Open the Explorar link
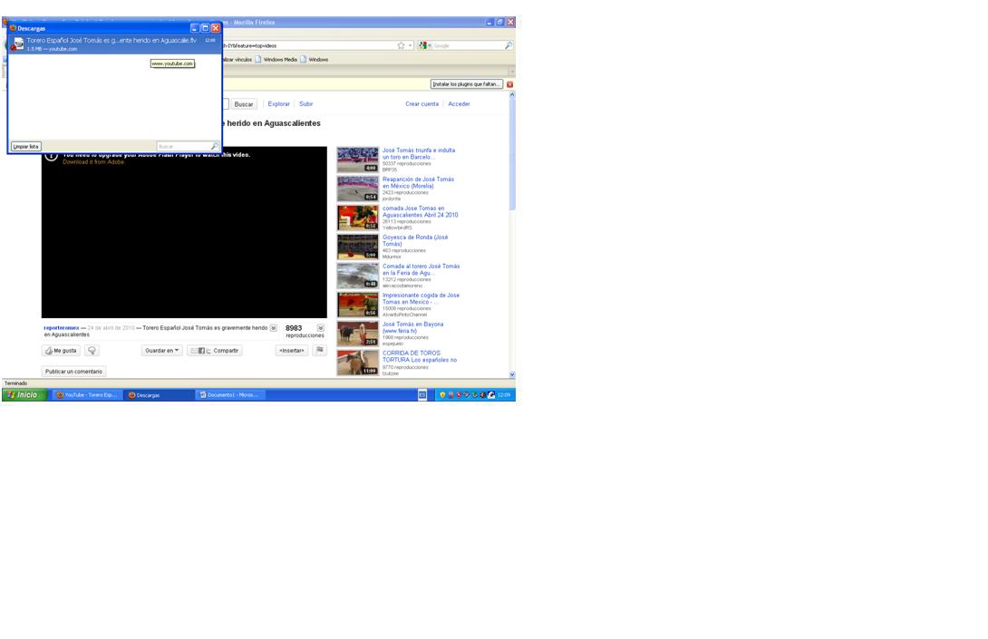 click(x=278, y=104)
